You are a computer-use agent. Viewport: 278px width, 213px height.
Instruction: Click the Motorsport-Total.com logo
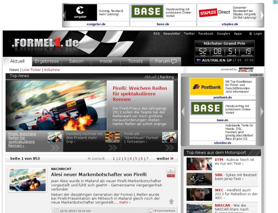(x=246, y=69)
